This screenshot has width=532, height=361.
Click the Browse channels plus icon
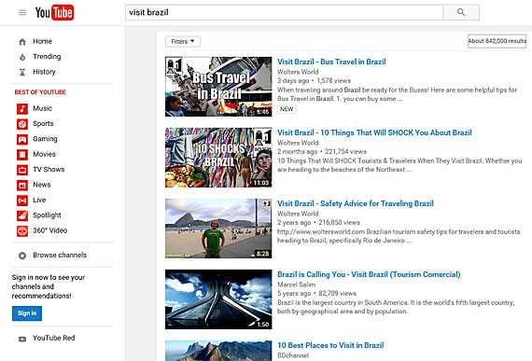pos(22,256)
